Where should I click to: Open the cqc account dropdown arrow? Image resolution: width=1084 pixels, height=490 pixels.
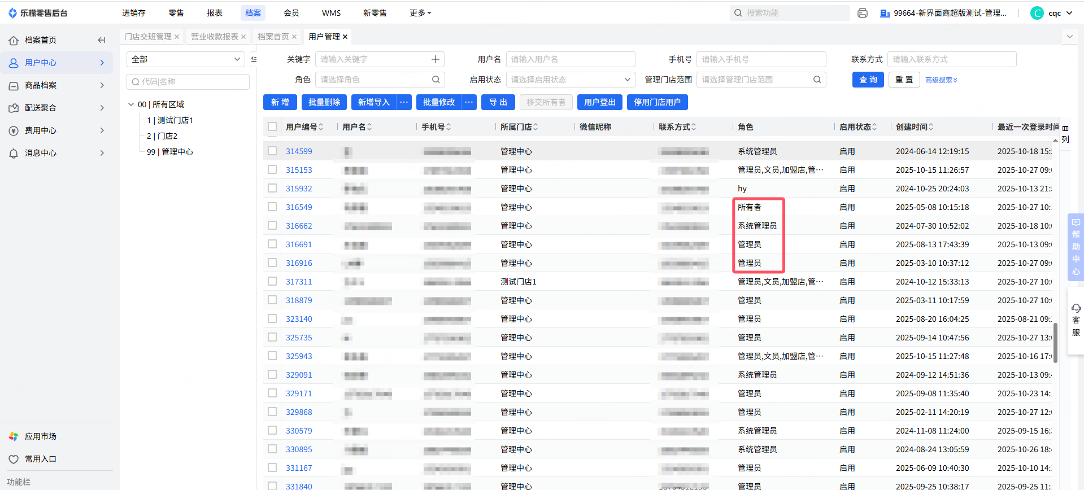point(1069,13)
